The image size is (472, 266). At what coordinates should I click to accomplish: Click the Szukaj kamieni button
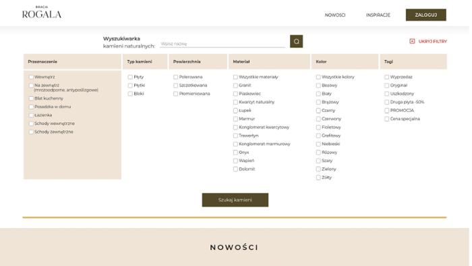click(x=235, y=200)
